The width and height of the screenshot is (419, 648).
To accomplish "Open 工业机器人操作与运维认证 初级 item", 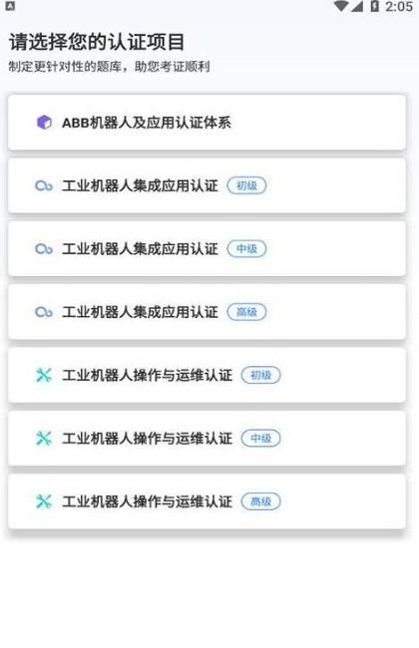I will click(207, 375).
